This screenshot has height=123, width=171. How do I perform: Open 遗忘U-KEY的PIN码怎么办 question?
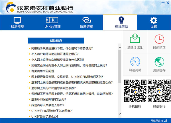(49, 99)
